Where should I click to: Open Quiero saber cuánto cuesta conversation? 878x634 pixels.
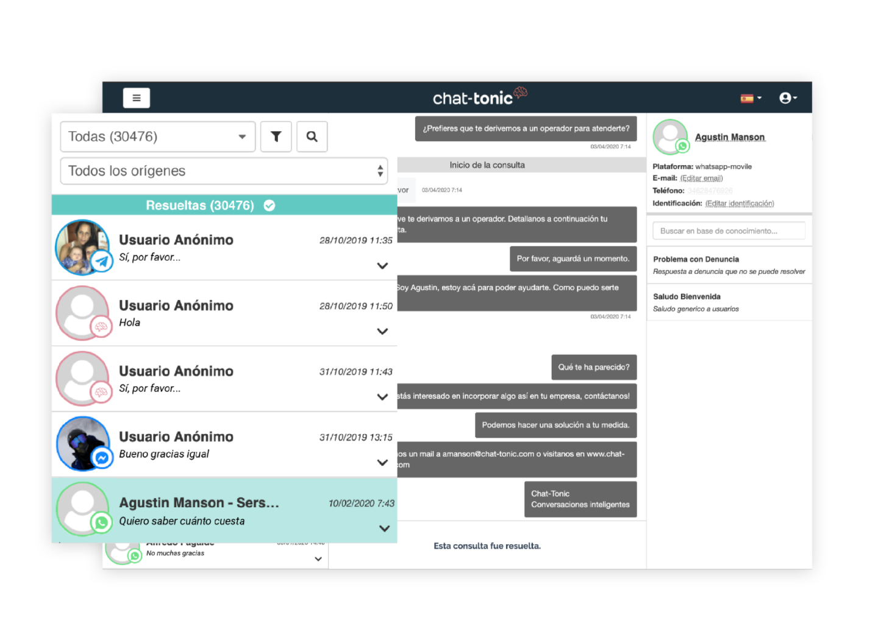(x=224, y=510)
